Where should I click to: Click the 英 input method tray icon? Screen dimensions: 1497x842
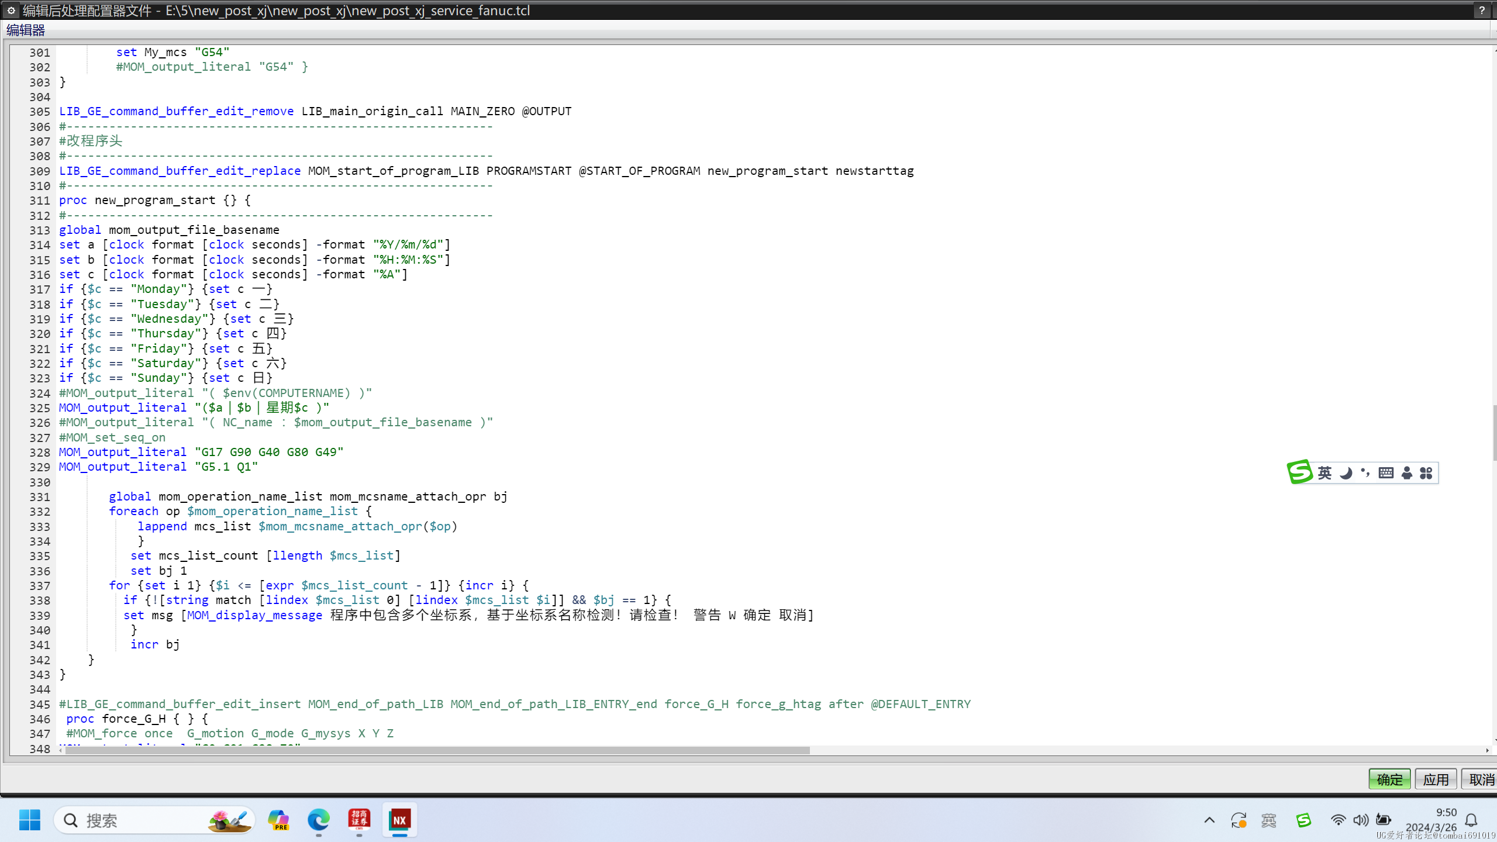pos(1268,820)
